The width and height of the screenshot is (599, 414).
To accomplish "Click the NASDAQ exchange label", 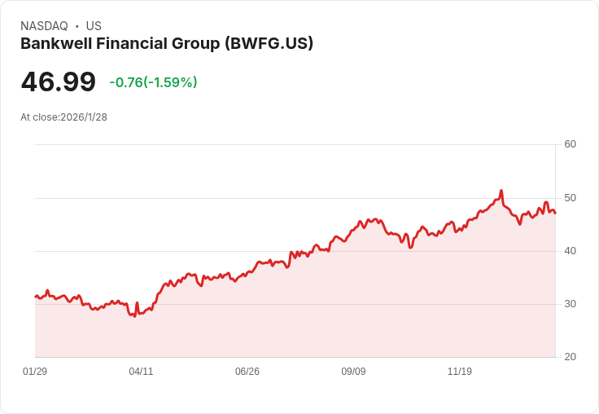I will [44, 26].
